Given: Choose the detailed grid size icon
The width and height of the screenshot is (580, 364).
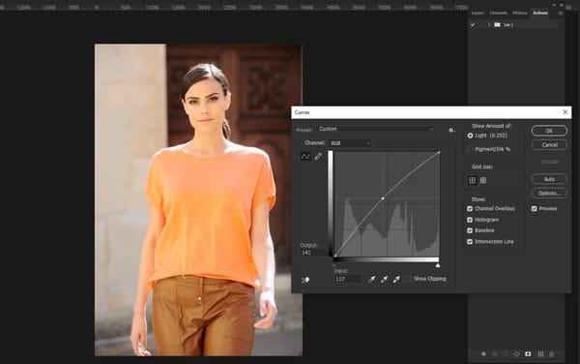Looking at the screenshot, I should point(483,180).
